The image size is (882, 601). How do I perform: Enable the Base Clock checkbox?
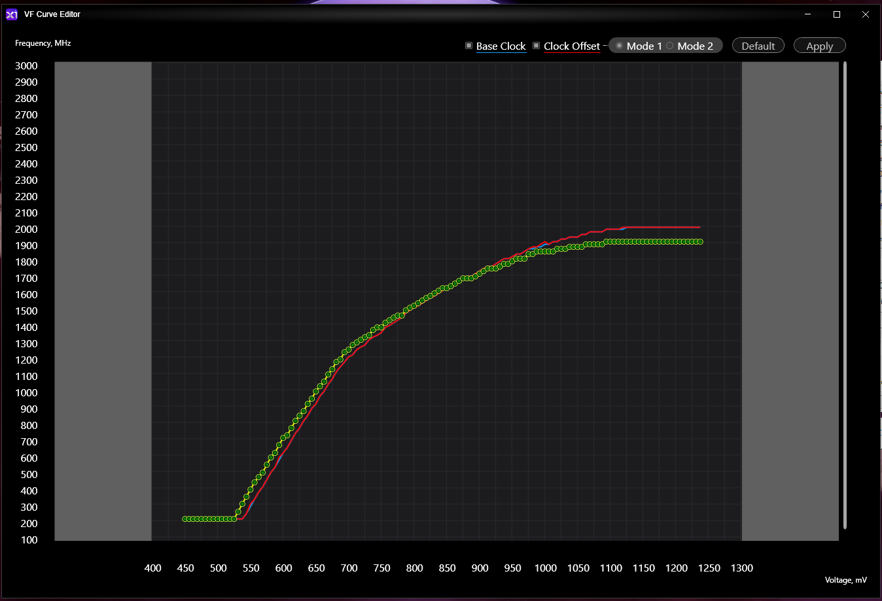tap(468, 46)
